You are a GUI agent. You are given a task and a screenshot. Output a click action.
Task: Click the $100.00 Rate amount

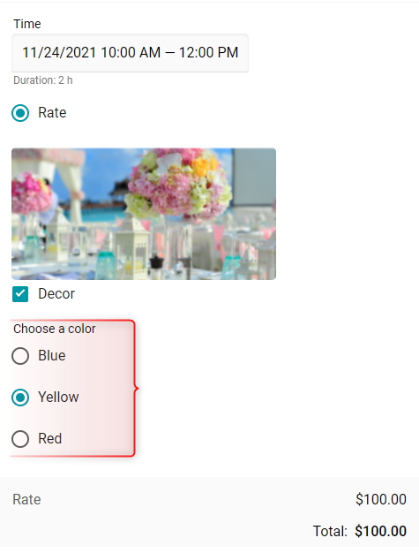[x=381, y=499]
